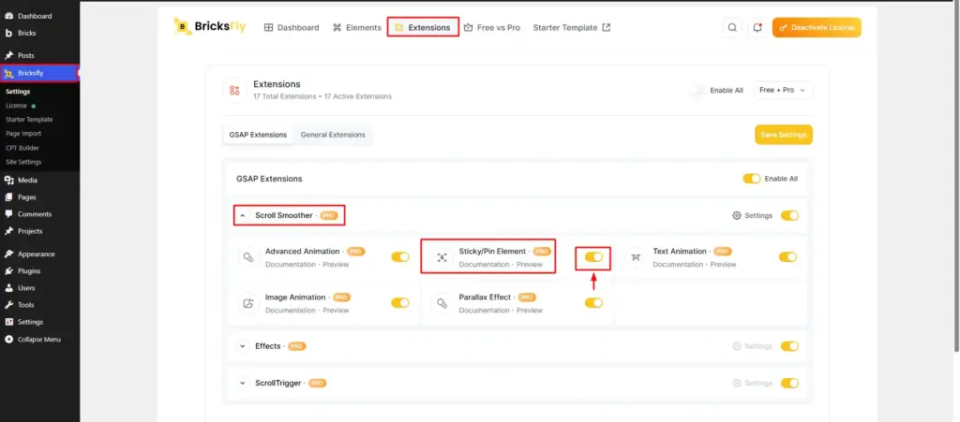The height and width of the screenshot is (422, 960).
Task: Expand the ScrollTrigger section
Action: coord(243,384)
